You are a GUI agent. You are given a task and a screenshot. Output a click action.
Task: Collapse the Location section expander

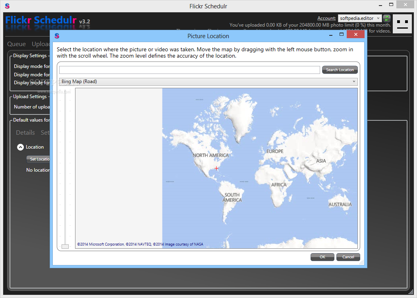point(21,147)
